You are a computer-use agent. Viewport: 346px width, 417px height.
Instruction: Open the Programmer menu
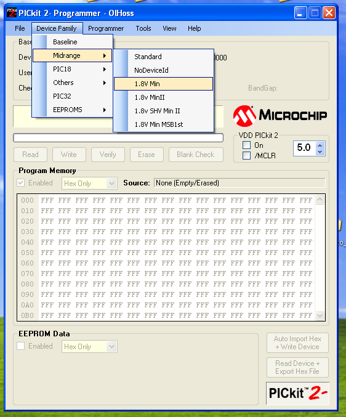106,28
